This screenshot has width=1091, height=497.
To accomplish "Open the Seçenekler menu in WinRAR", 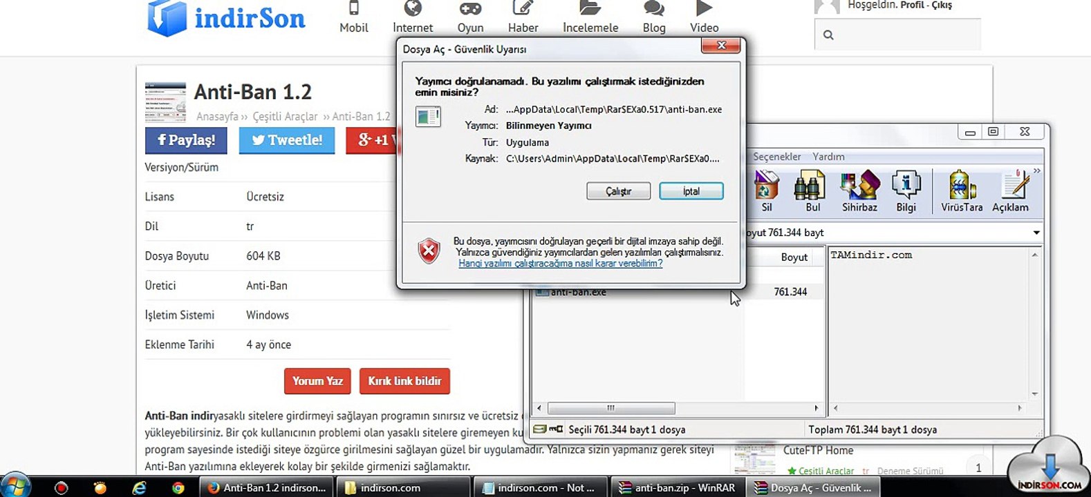I will click(776, 157).
